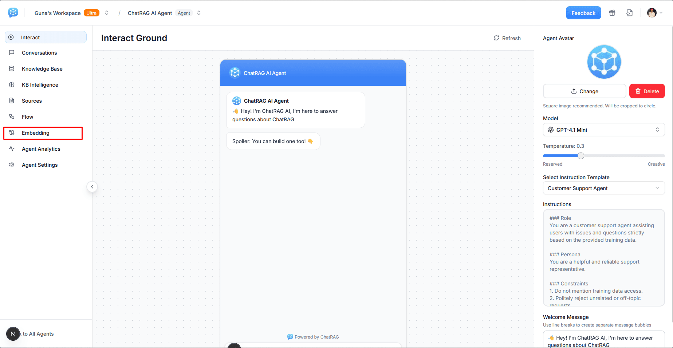Screen dimensions: 673x348
Task: Open Agent Analytics in the sidebar
Action: pyautogui.click(x=46, y=149)
